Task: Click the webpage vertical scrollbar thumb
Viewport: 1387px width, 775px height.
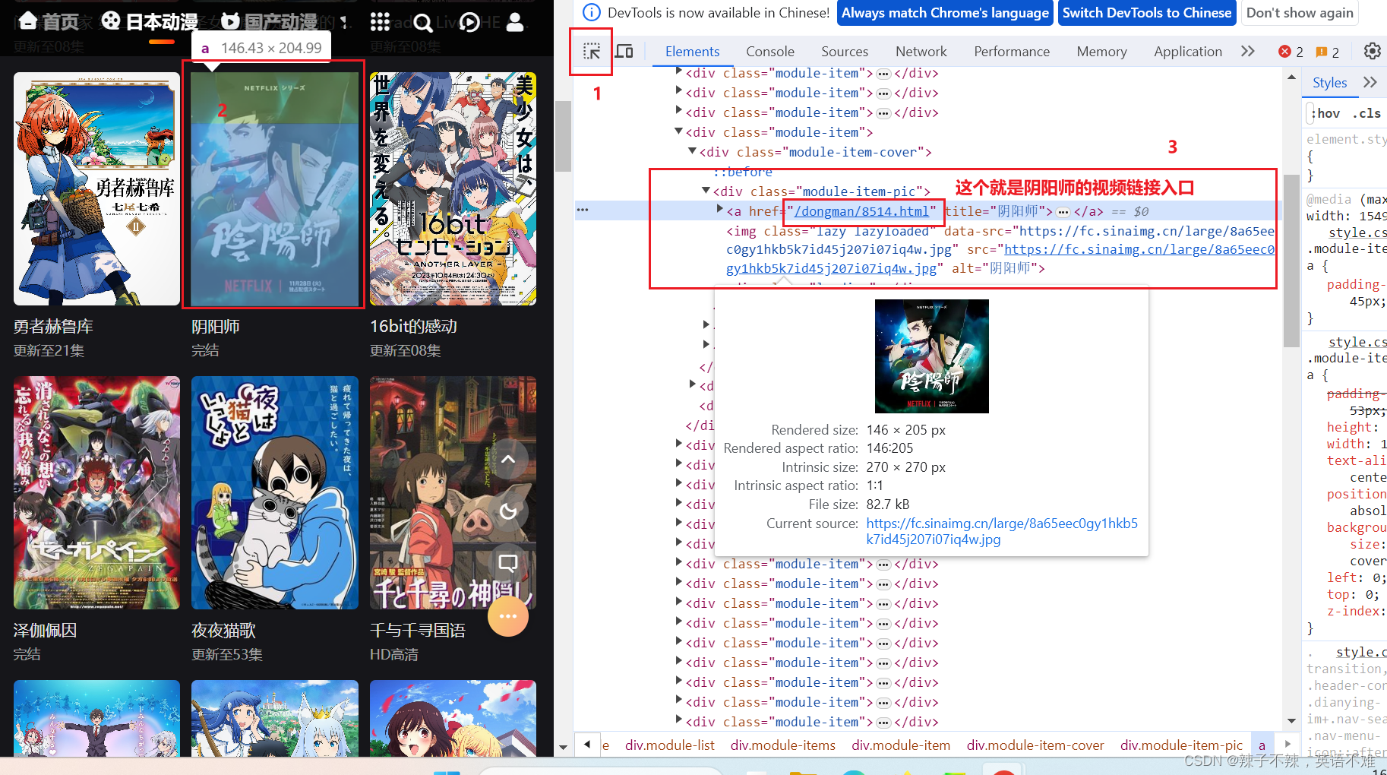Action: tap(563, 136)
